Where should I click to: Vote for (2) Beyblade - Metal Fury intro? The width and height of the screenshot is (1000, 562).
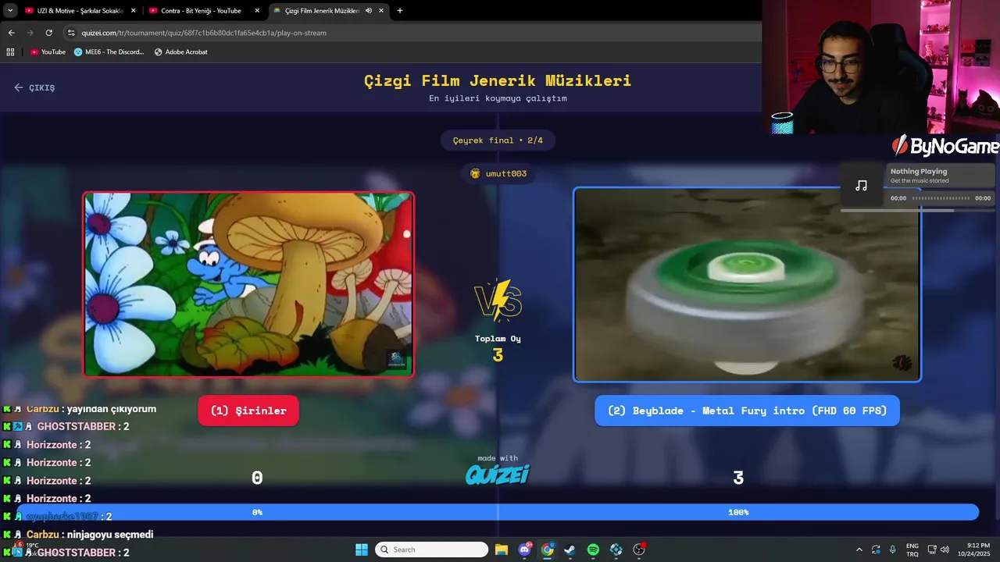click(x=747, y=411)
